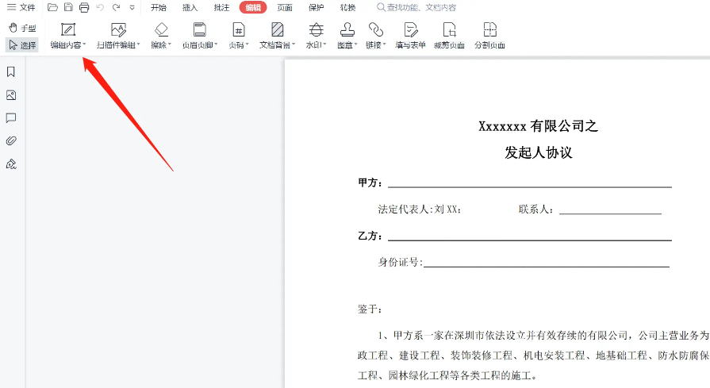Click the print icon in quick toolbar

point(84,8)
